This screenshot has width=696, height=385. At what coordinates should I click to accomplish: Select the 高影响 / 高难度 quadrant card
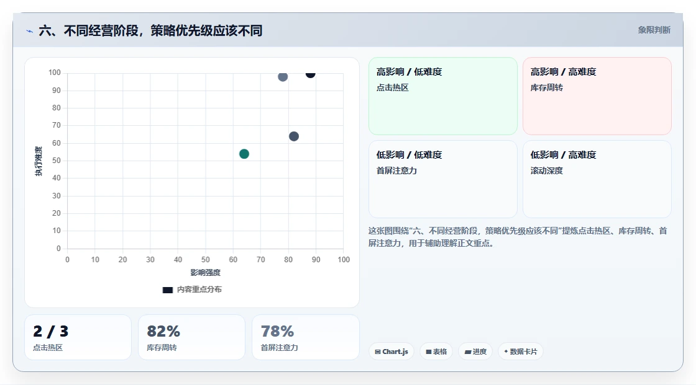pyautogui.click(x=597, y=95)
